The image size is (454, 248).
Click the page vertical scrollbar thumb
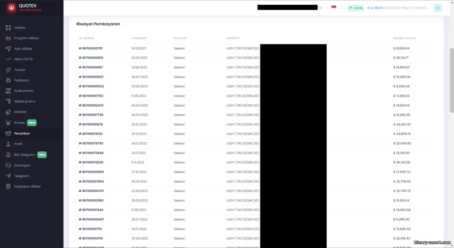coord(452,80)
